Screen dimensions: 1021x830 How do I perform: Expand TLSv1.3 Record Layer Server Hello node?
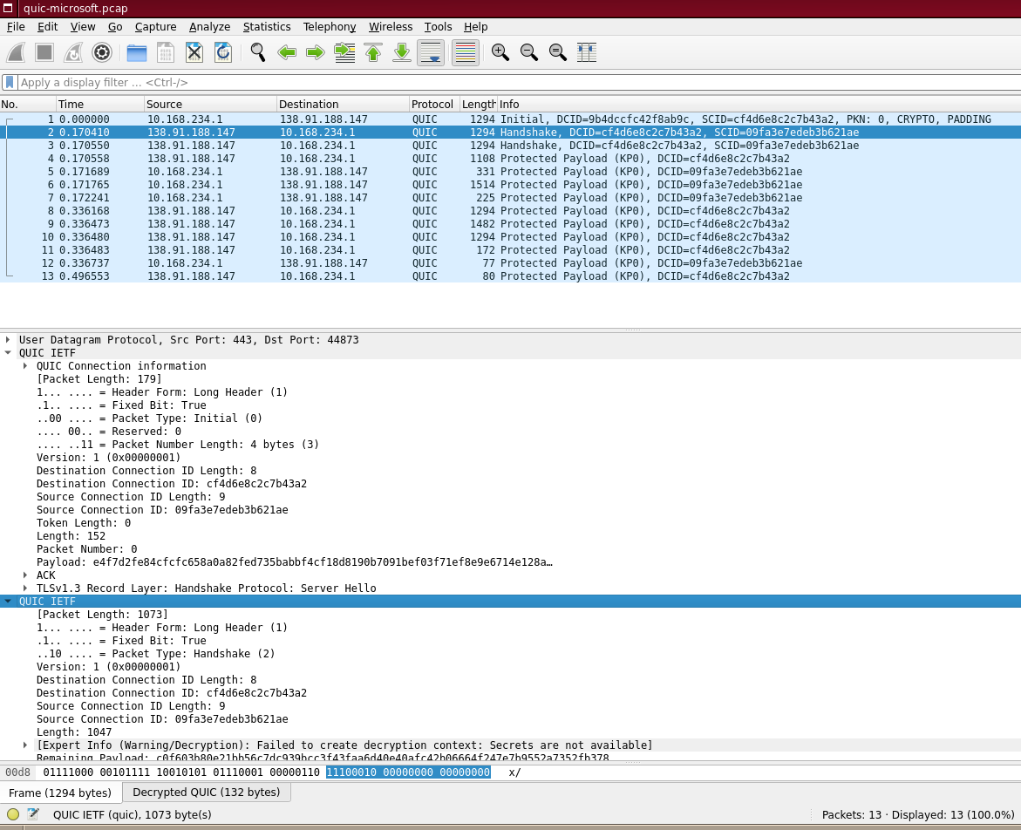25,588
